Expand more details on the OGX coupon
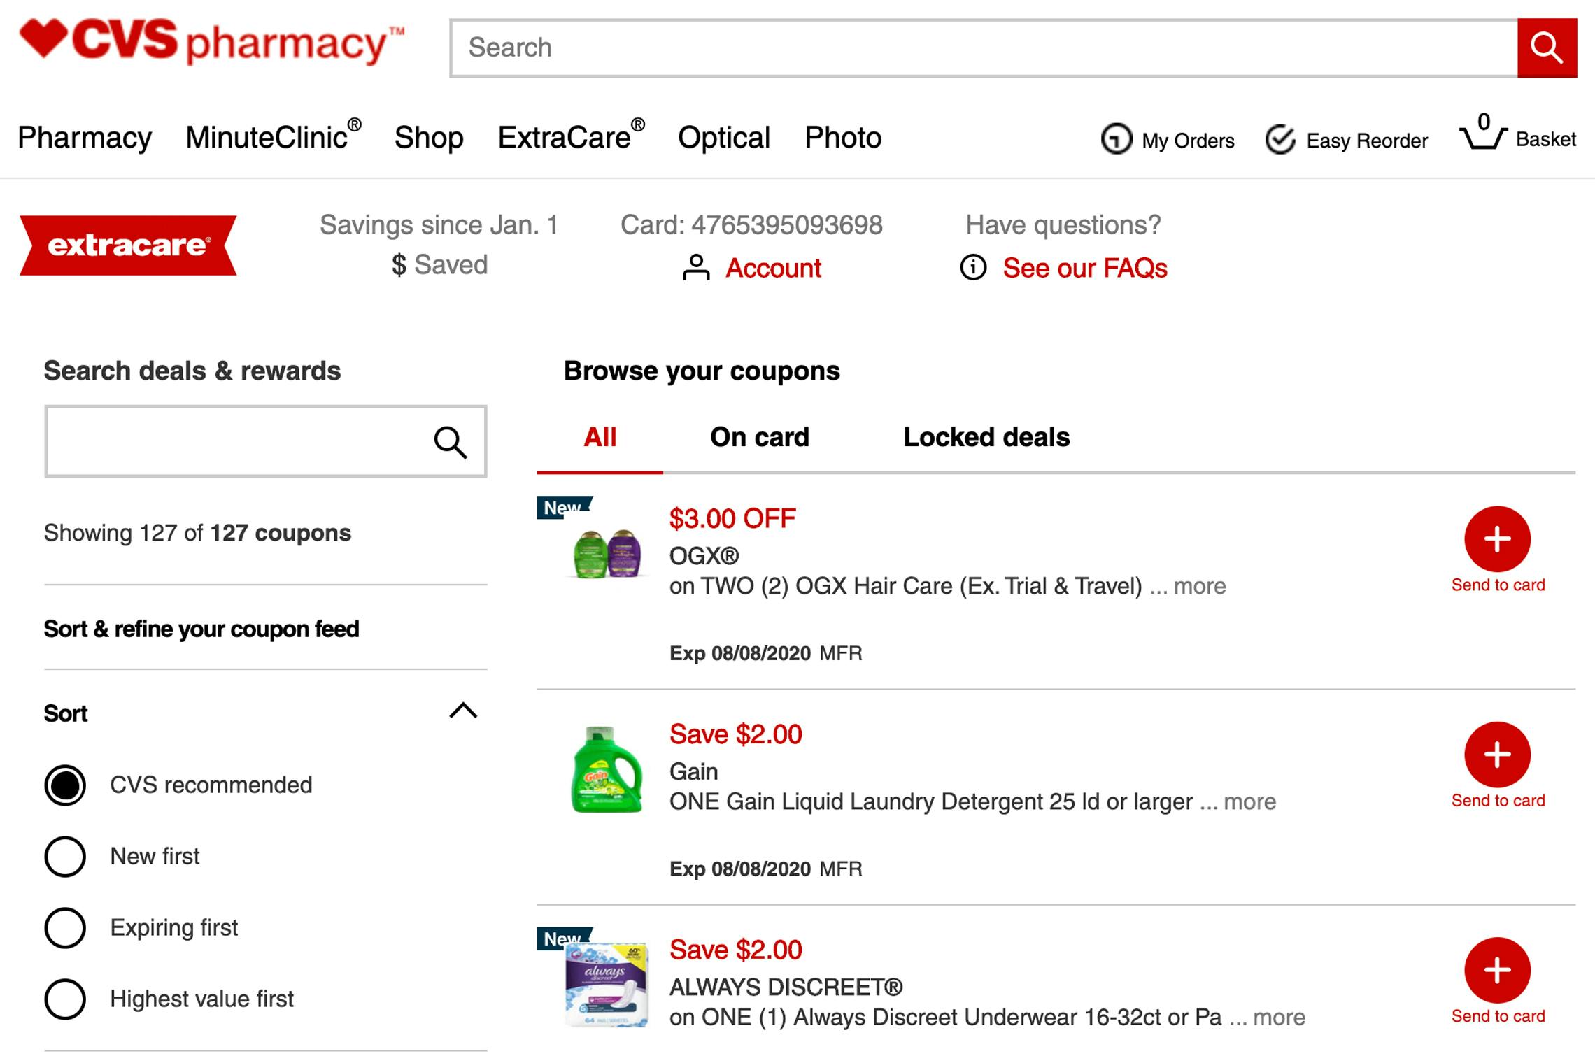This screenshot has height=1063, width=1595. (x=1199, y=586)
